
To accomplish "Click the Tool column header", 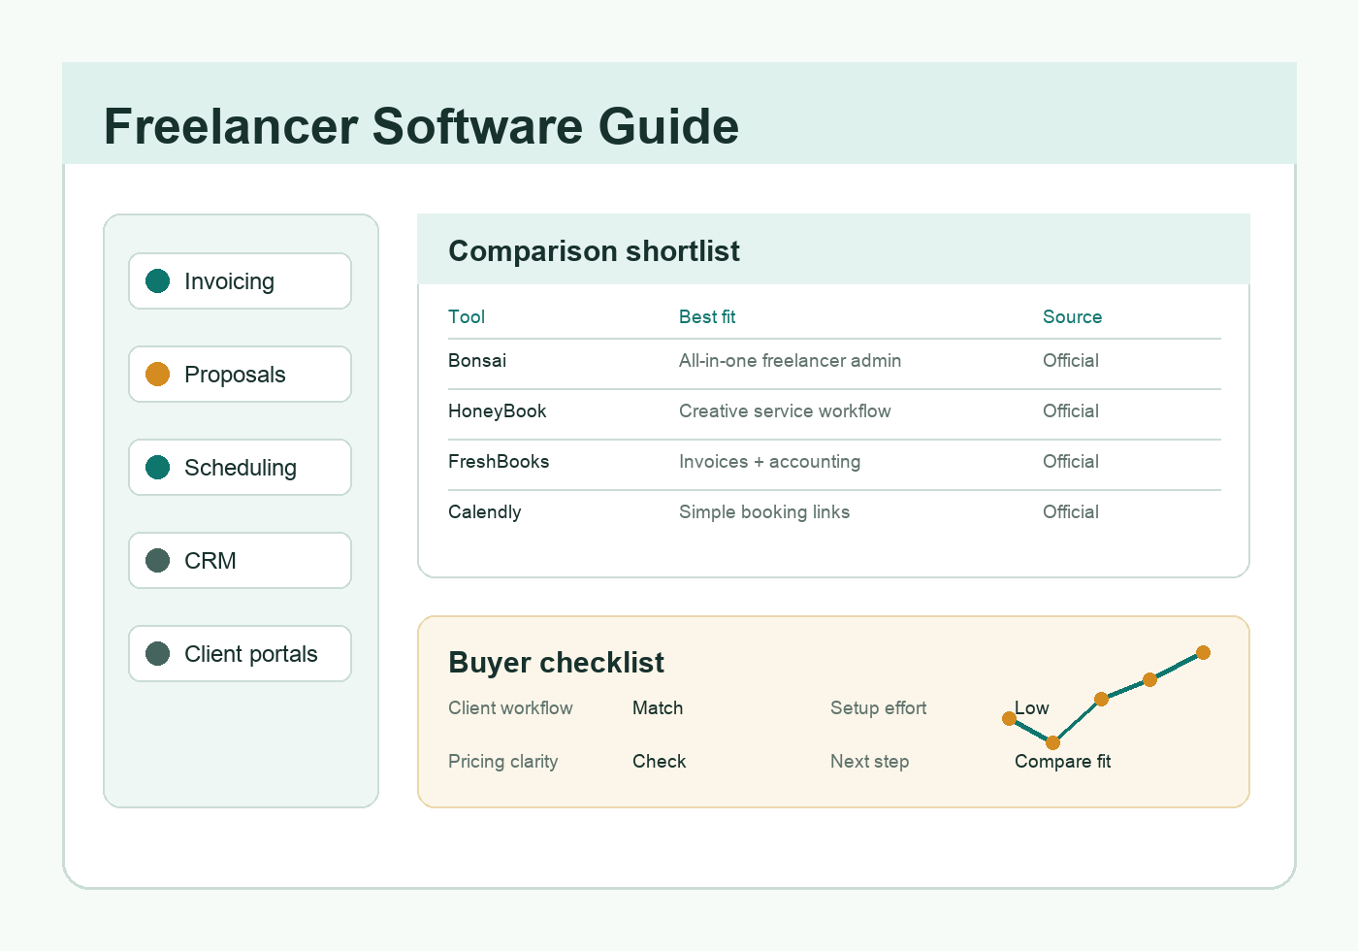I will (467, 317).
